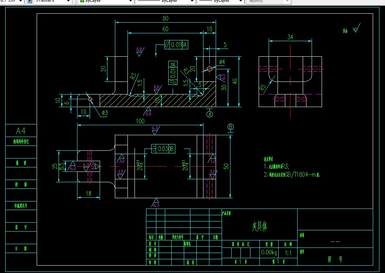Select the parallelism tolerance frame 0.010 A
The width and height of the screenshot is (385, 273).
tap(176, 44)
